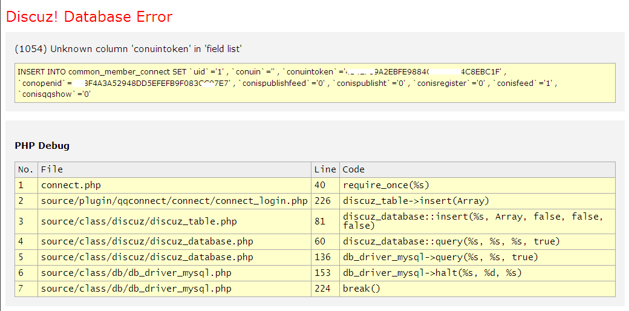Select the line number 226 cell
This screenshot has height=311, width=629.
[323, 201]
